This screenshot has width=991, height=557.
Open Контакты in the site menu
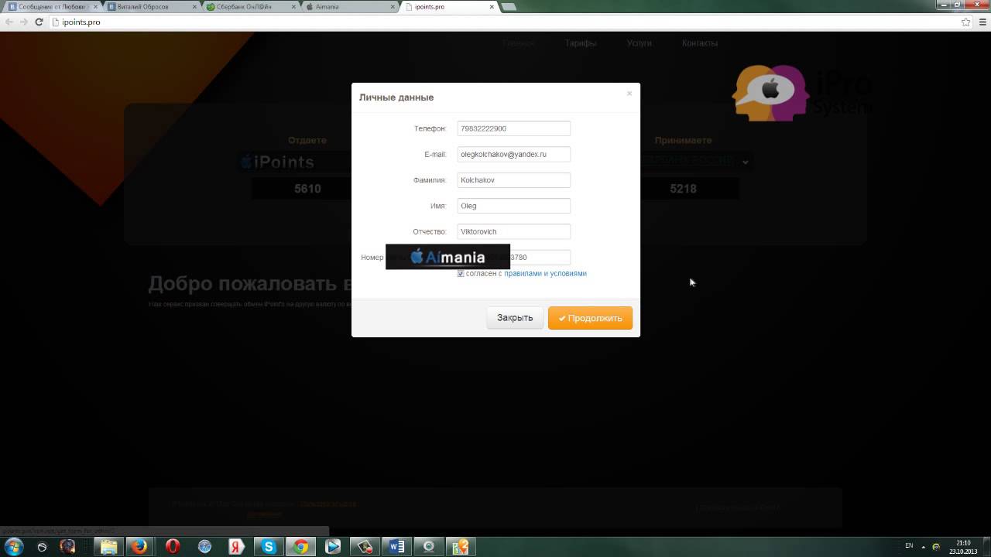click(700, 43)
